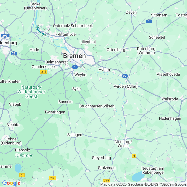Select the Naturpark Wildeshauser Geest label
This screenshot has height=187, width=187.
pyautogui.click(x=31, y=92)
